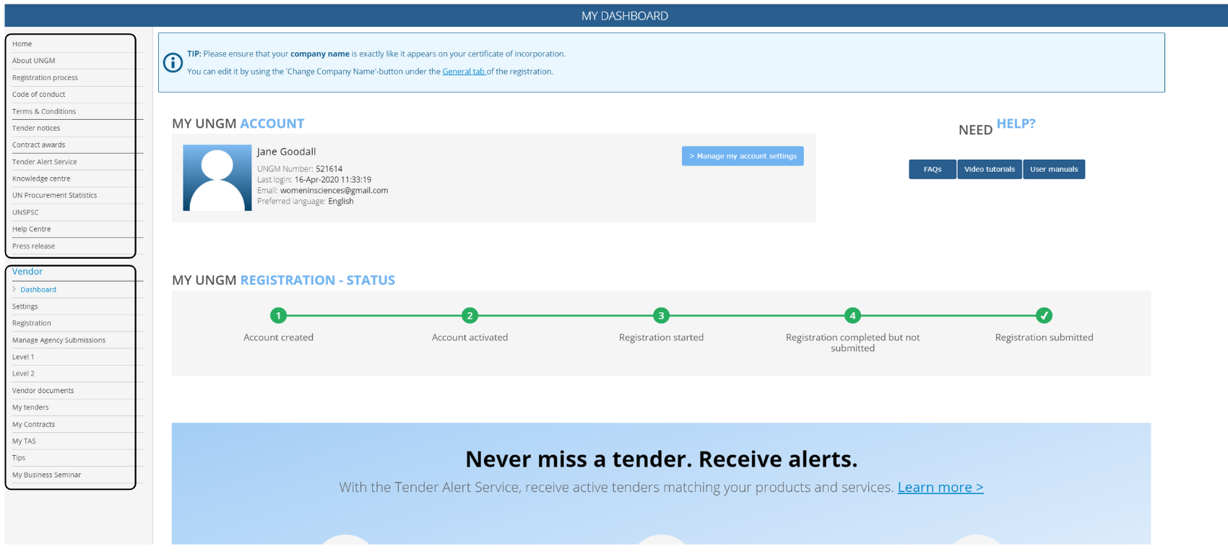
Task: Click the preferred language value English
Action: tap(341, 202)
